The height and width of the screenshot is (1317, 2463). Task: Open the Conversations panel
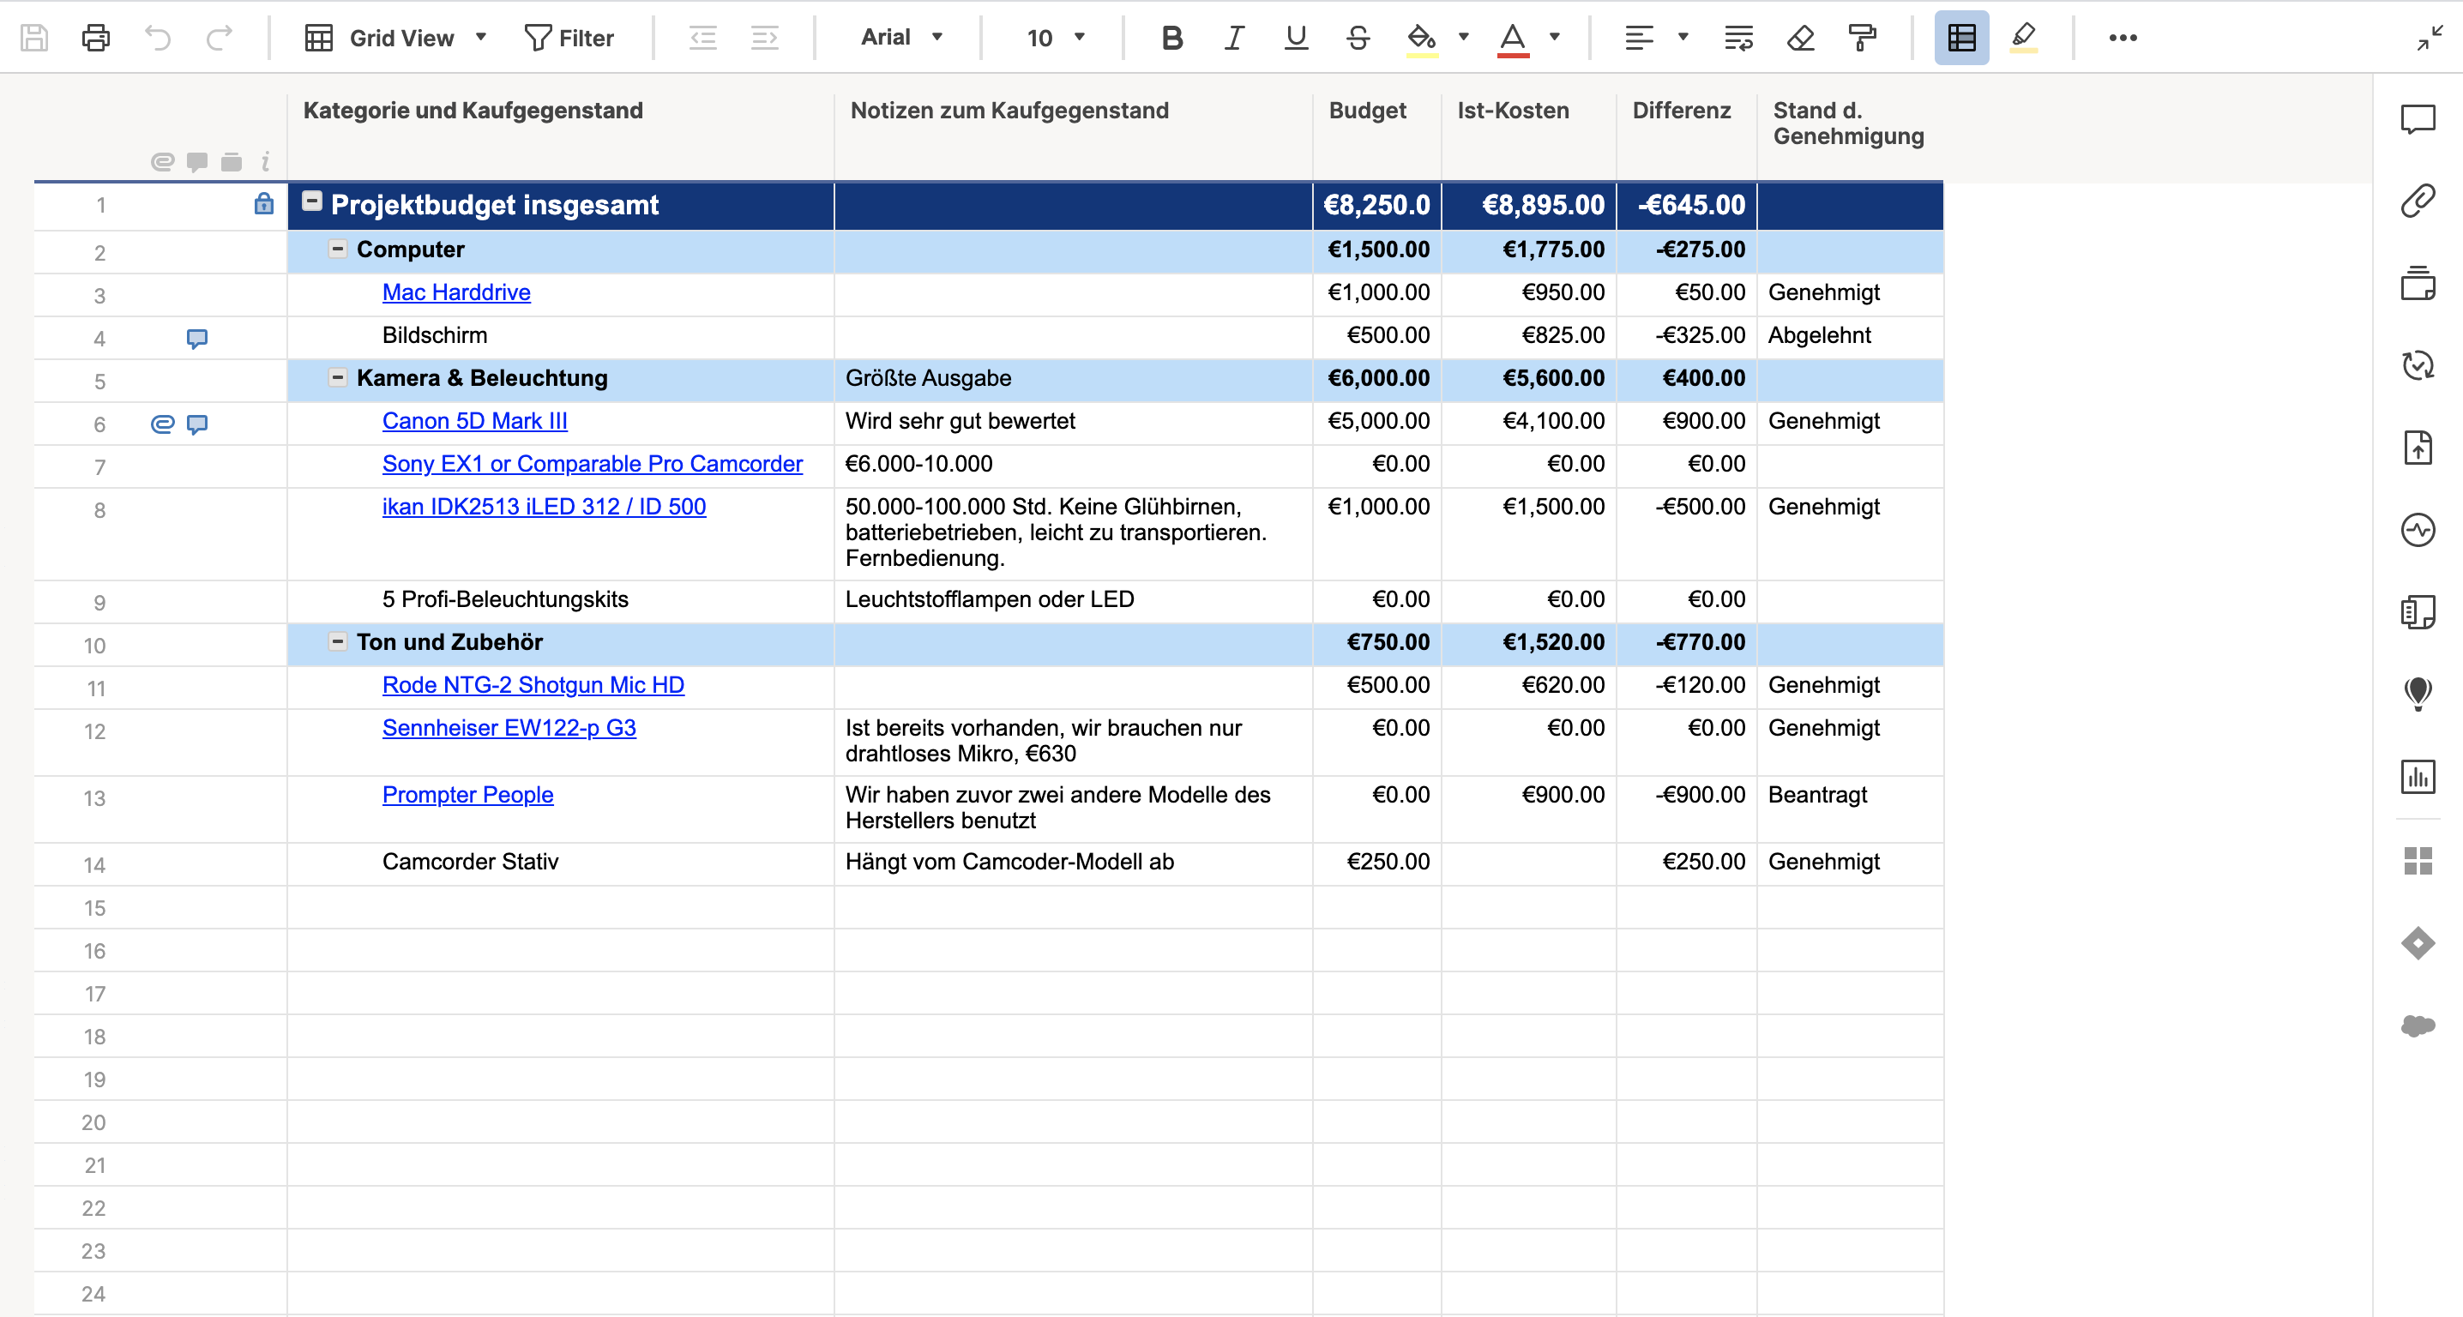[2418, 119]
